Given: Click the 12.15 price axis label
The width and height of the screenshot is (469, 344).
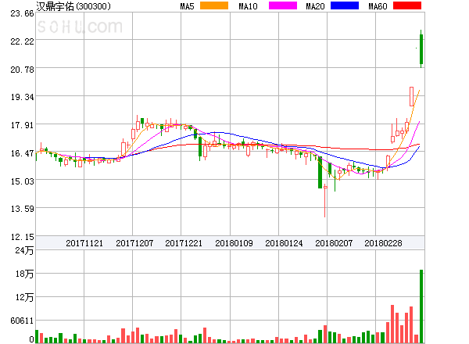Looking at the screenshot, I should [x=22, y=237].
